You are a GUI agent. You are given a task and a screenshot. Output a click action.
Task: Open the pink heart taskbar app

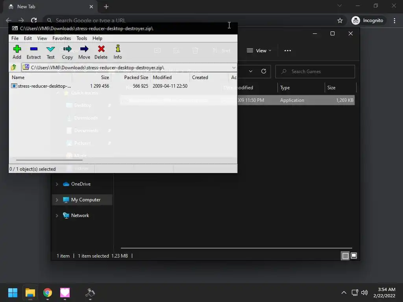[x=65, y=293]
